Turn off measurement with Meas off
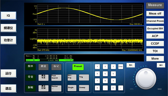The height and width of the screenshot is (96, 168). (155, 14)
